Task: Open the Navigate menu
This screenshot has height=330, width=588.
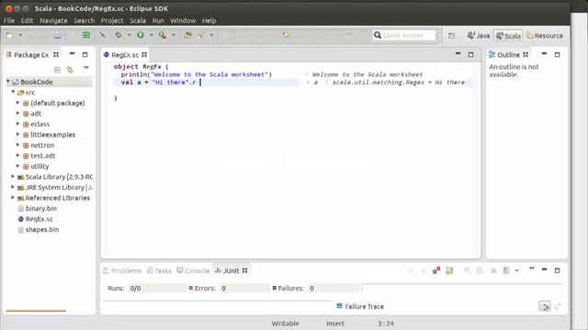Action: [53, 20]
